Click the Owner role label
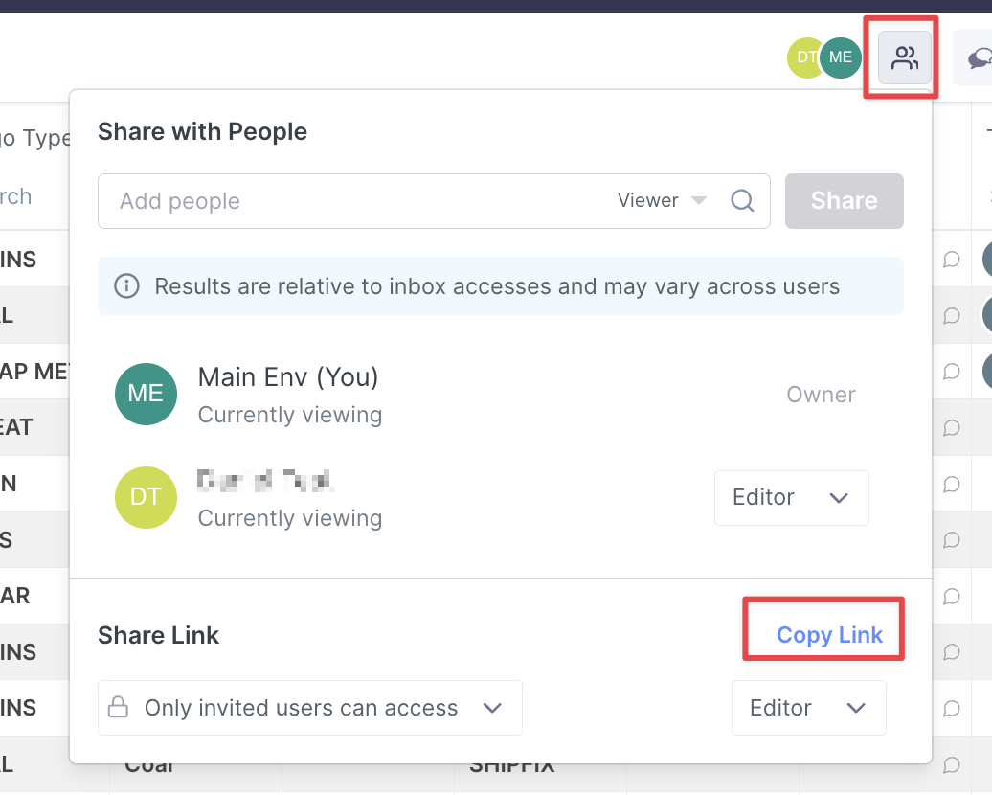The height and width of the screenshot is (795, 992). pyautogui.click(x=821, y=395)
